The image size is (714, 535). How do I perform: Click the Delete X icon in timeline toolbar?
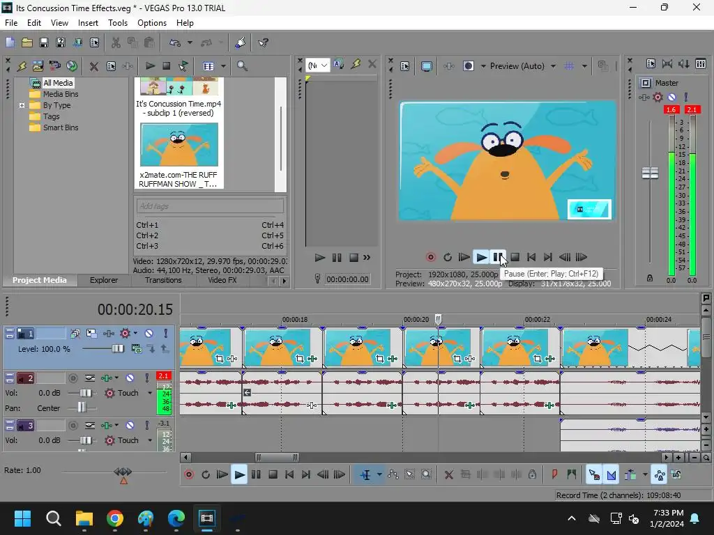click(448, 475)
